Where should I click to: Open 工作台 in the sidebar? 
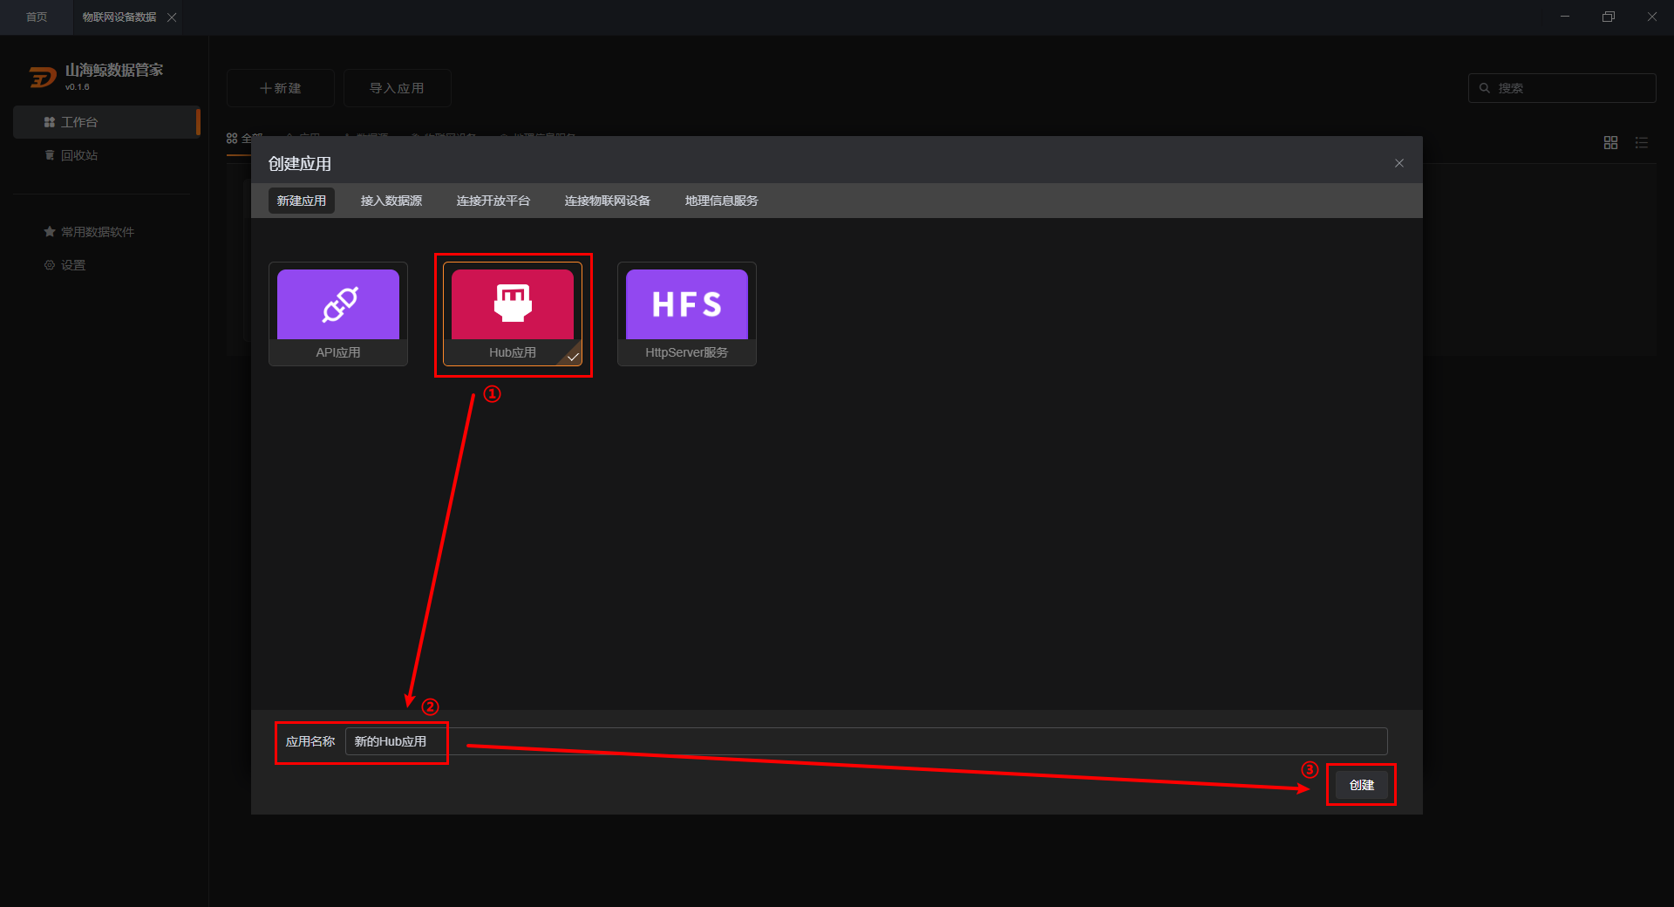[x=106, y=122]
